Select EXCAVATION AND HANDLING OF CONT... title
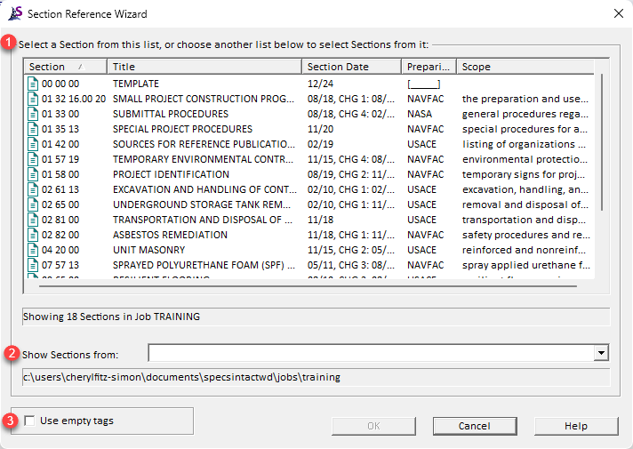633x449 pixels. tap(204, 189)
